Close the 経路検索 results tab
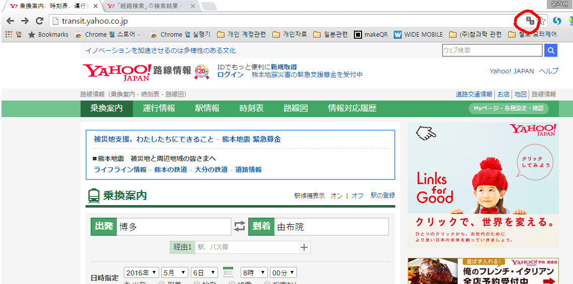 [x=192, y=6]
